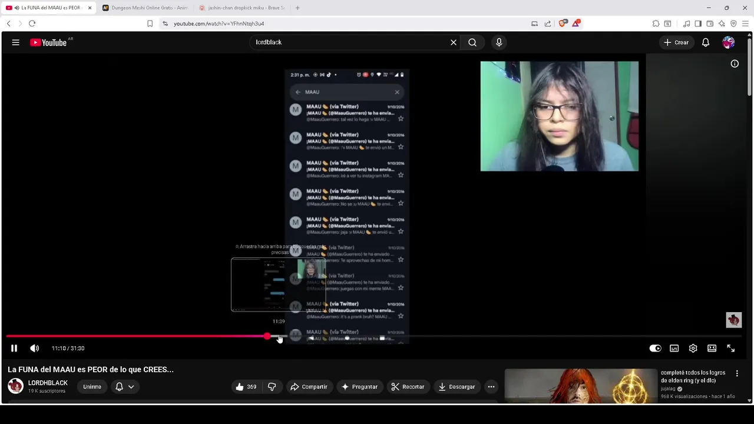This screenshot has height=424, width=754.
Task: Open the Leo AI sparkle icon
Action: (x=722, y=24)
